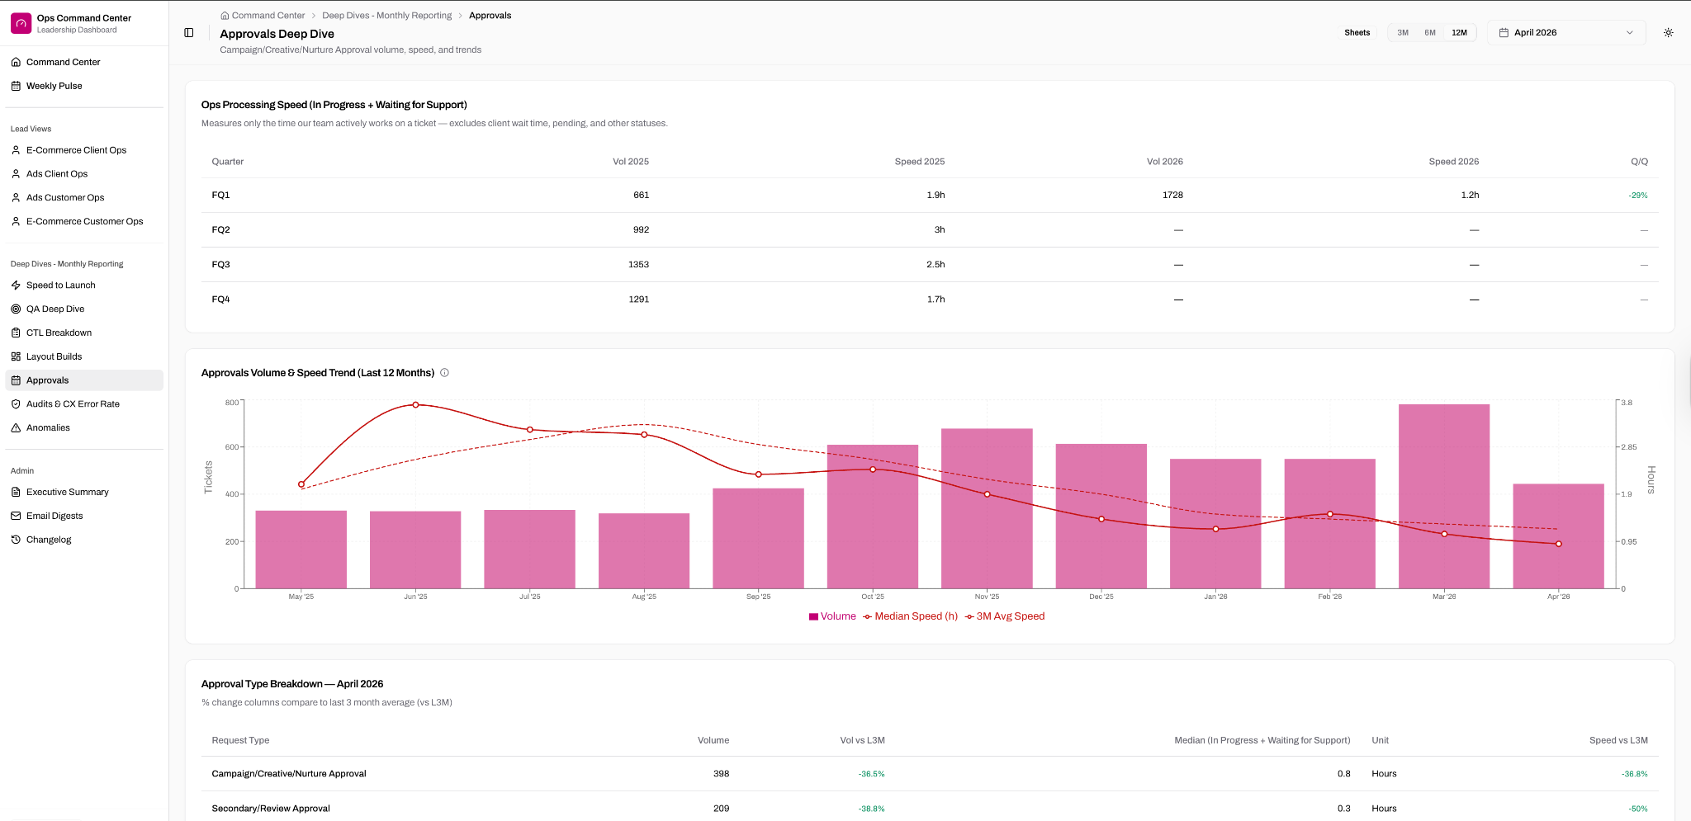Toggle the Median Speed (h) legend series
Screen dimensions: 1691x821
(x=910, y=616)
